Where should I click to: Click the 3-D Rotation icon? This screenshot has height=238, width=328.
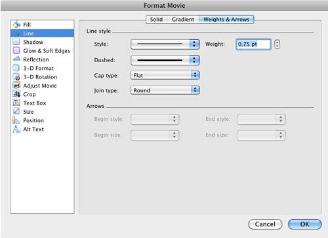(16, 76)
